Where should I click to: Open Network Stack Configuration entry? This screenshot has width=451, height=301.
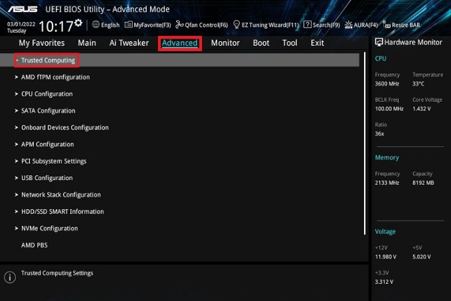pyautogui.click(x=61, y=195)
